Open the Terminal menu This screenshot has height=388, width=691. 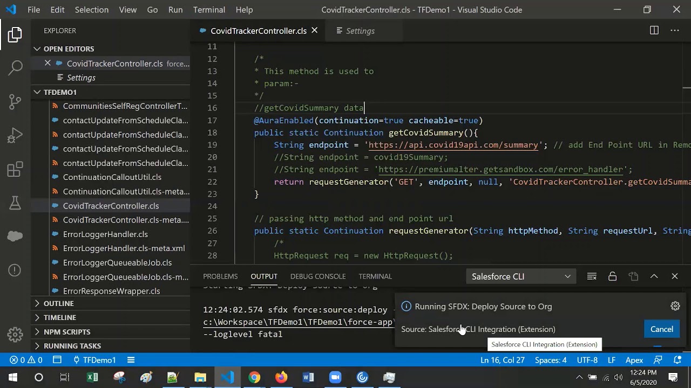tap(209, 10)
